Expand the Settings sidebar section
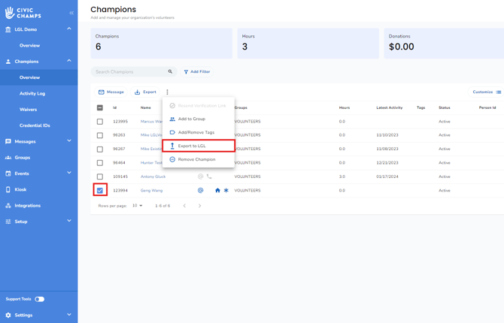Image resolution: width=504 pixels, height=323 pixels. pyautogui.click(x=69, y=315)
